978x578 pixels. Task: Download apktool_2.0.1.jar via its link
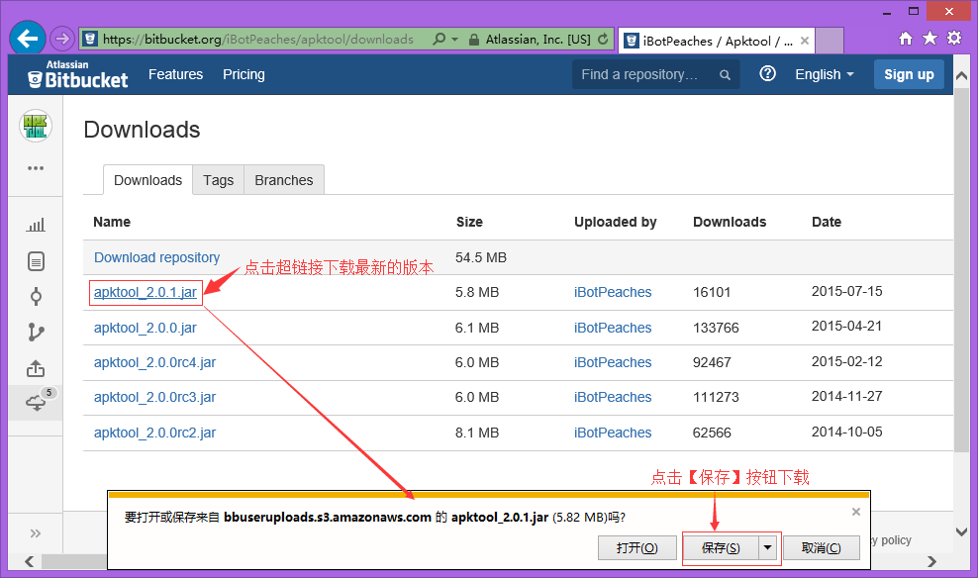coord(146,292)
